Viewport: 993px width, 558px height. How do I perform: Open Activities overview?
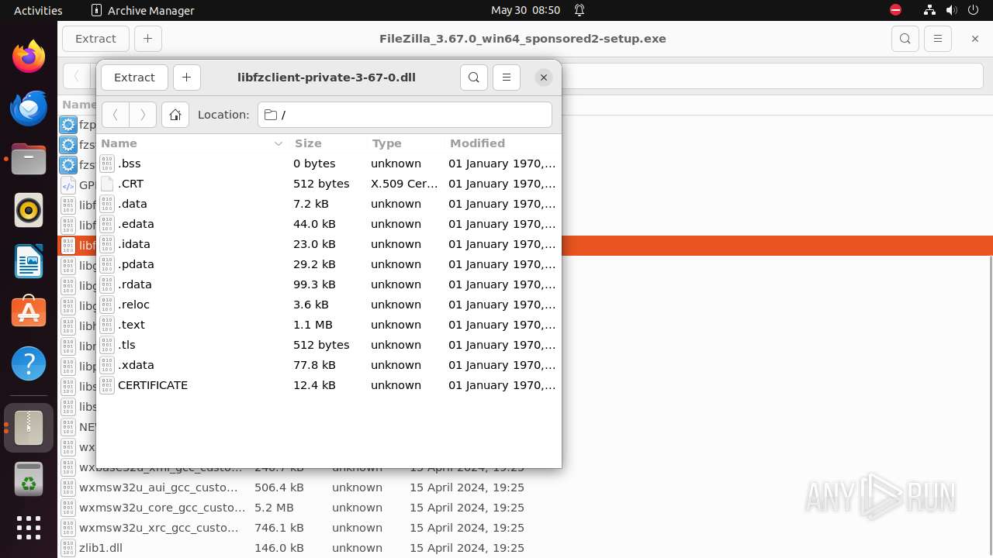coord(38,10)
